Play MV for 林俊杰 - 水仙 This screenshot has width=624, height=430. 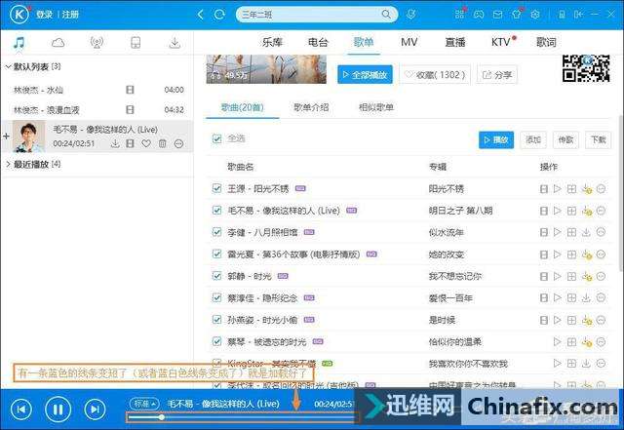[x=130, y=90]
